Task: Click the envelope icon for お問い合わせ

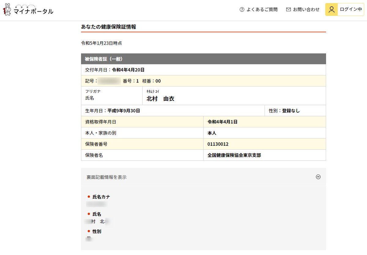Action: (288, 9)
